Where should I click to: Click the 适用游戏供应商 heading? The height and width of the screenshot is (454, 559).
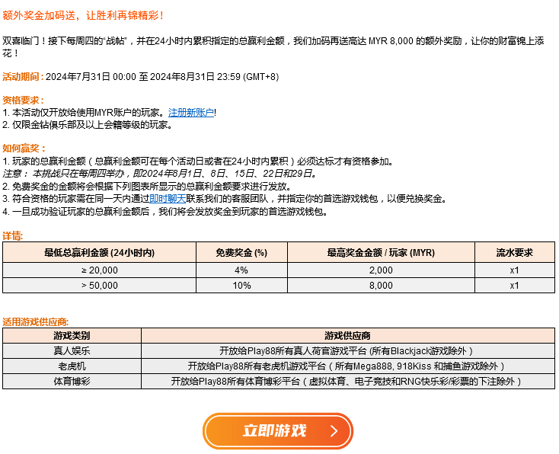(x=35, y=322)
